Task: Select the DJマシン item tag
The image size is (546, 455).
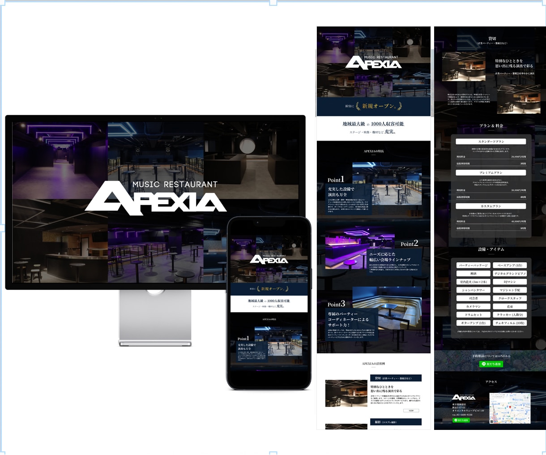Action: click(x=510, y=282)
